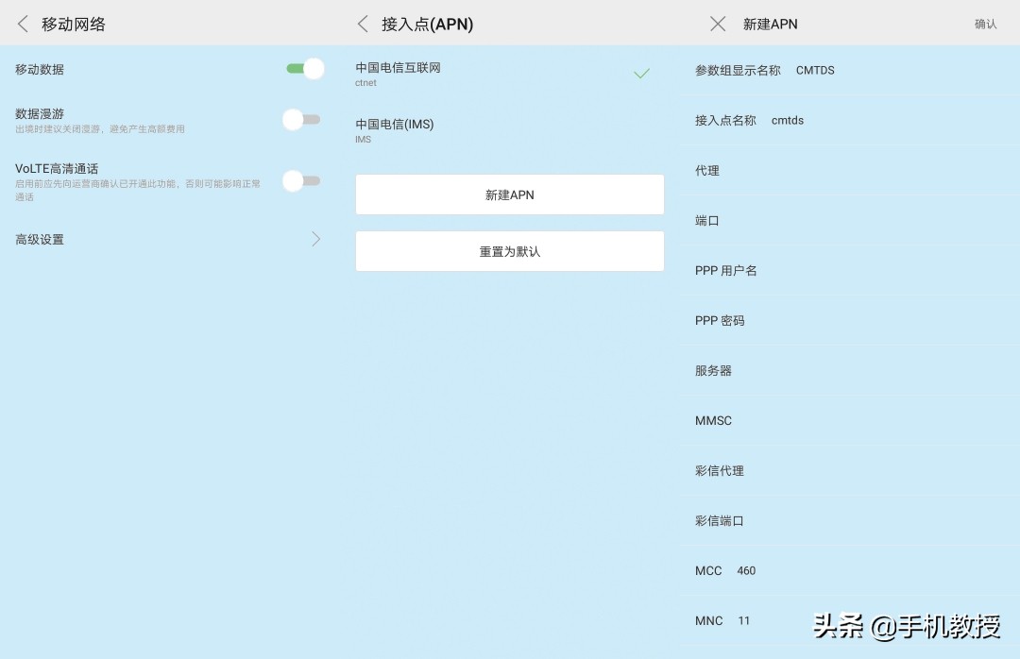This screenshot has height=659, width=1020.
Task: Turn off the 移动数据 switch
Action: click(304, 68)
